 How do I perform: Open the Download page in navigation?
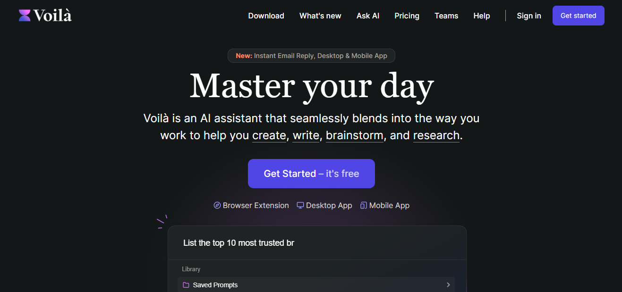pos(266,16)
